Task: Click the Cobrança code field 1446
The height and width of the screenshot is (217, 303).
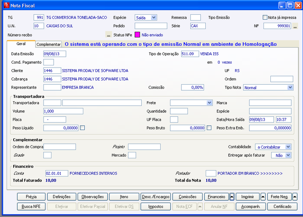Action: coord(52,79)
